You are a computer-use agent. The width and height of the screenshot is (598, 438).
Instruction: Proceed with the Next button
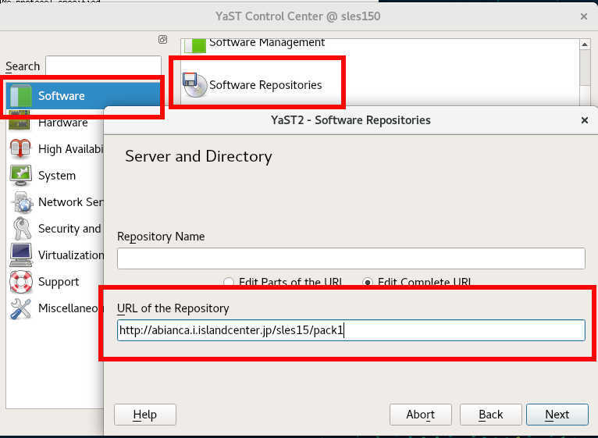click(x=557, y=415)
